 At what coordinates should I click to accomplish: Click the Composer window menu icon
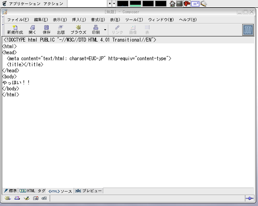(x=5, y=12)
